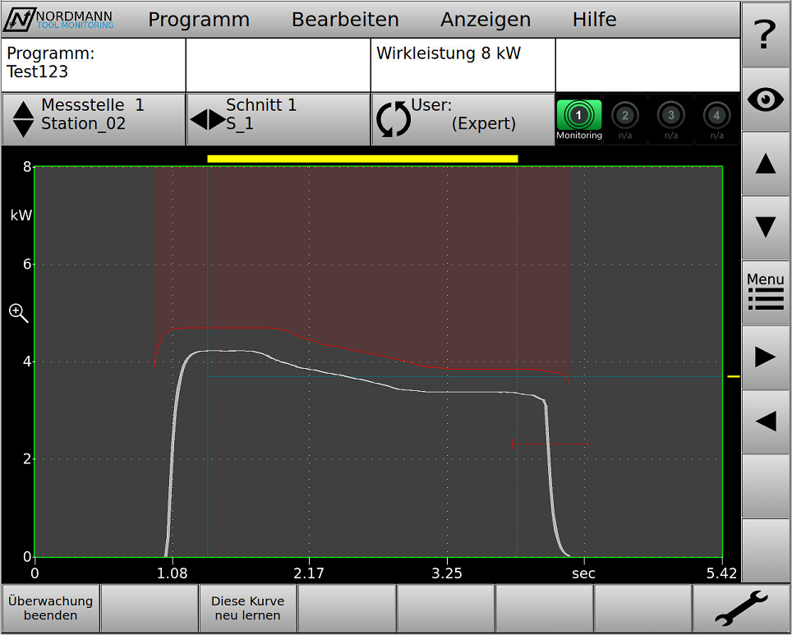Click the right-pointing play arrow icon
This screenshot has width=792, height=635.
click(765, 357)
